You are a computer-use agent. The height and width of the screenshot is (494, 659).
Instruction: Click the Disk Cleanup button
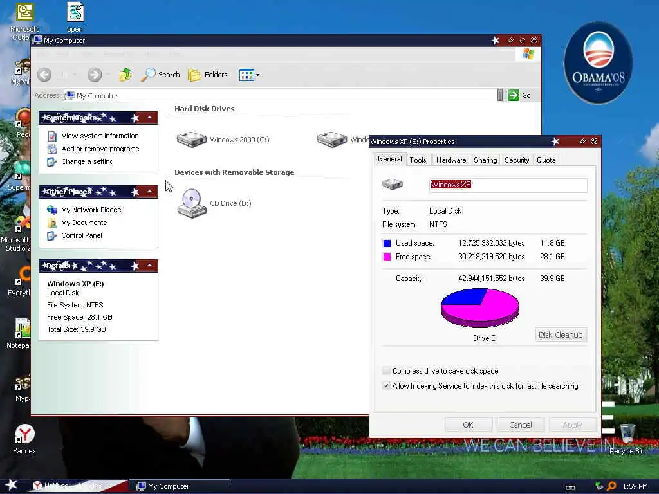click(x=561, y=334)
